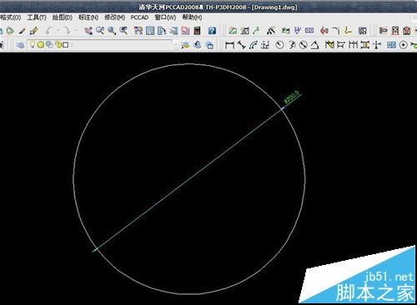The height and width of the screenshot is (305, 417).
Task: Click the blue Help question mark icon
Action: click(x=212, y=31)
